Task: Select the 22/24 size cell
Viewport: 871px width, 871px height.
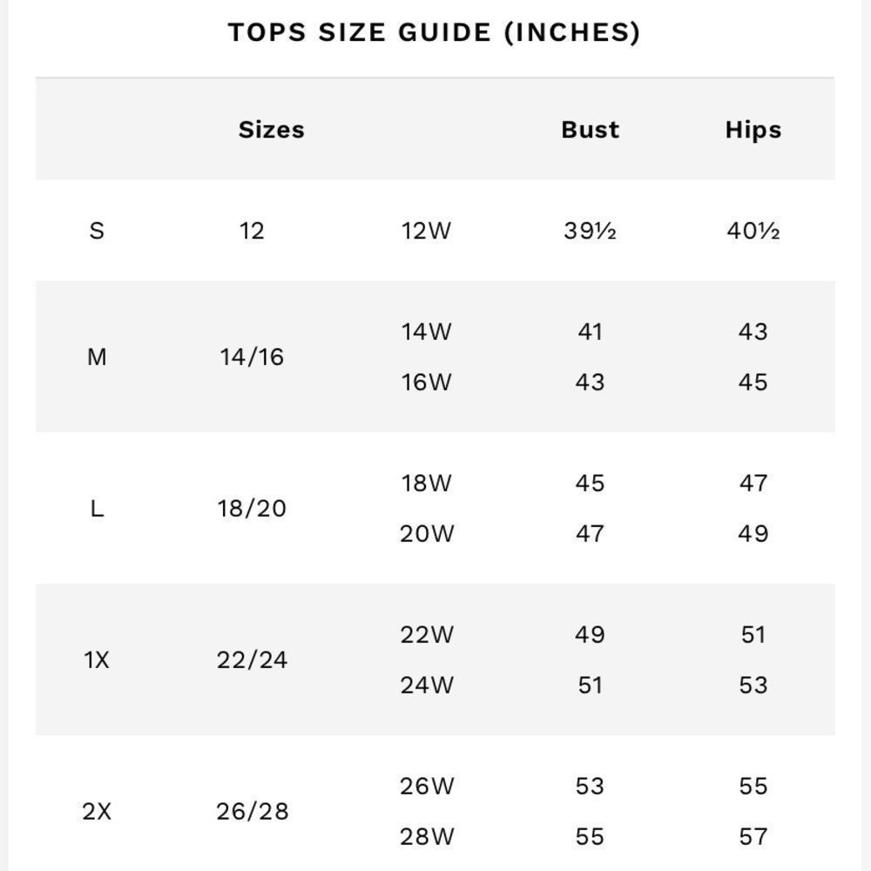Action: [x=252, y=660]
